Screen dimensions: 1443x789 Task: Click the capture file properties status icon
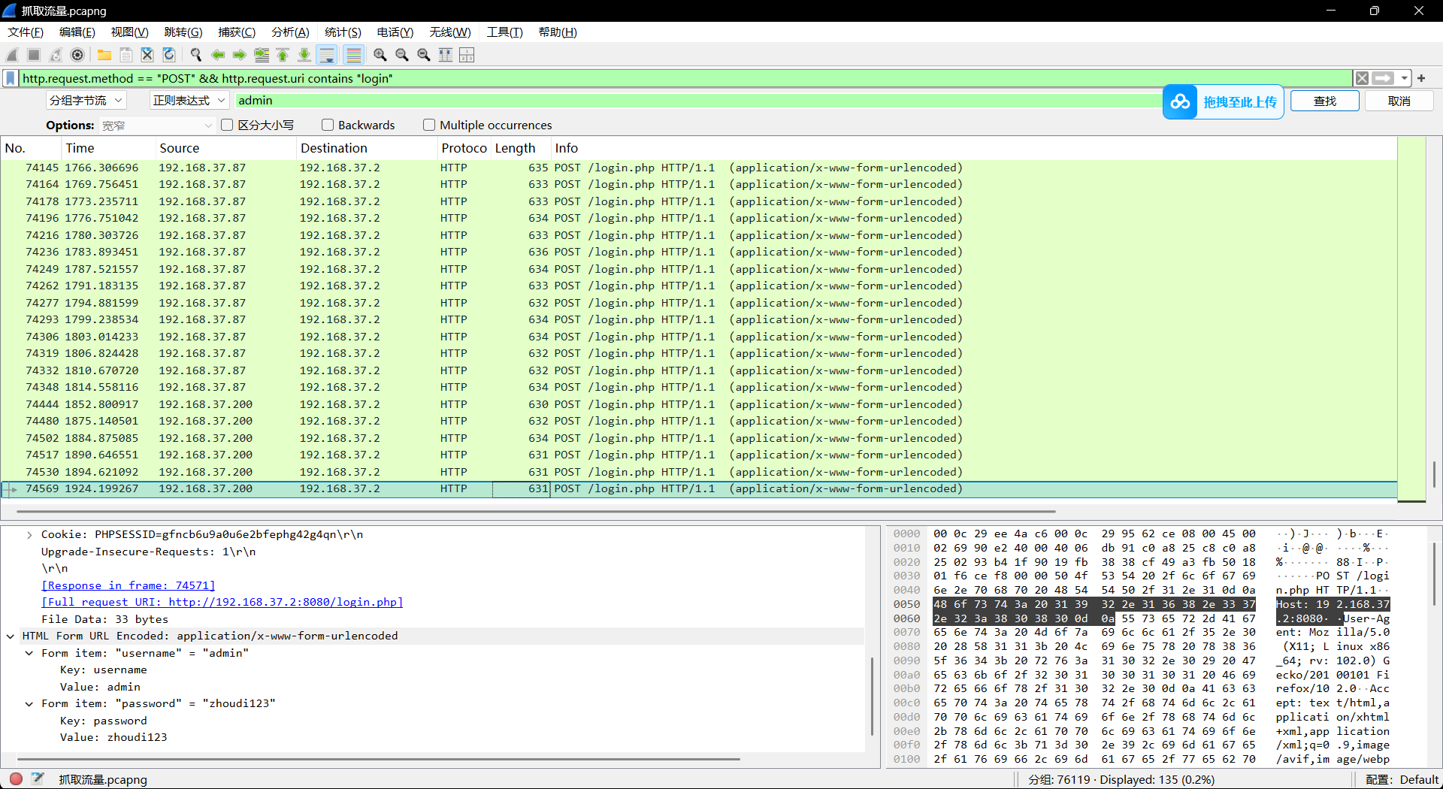pyautogui.click(x=38, y=778)
